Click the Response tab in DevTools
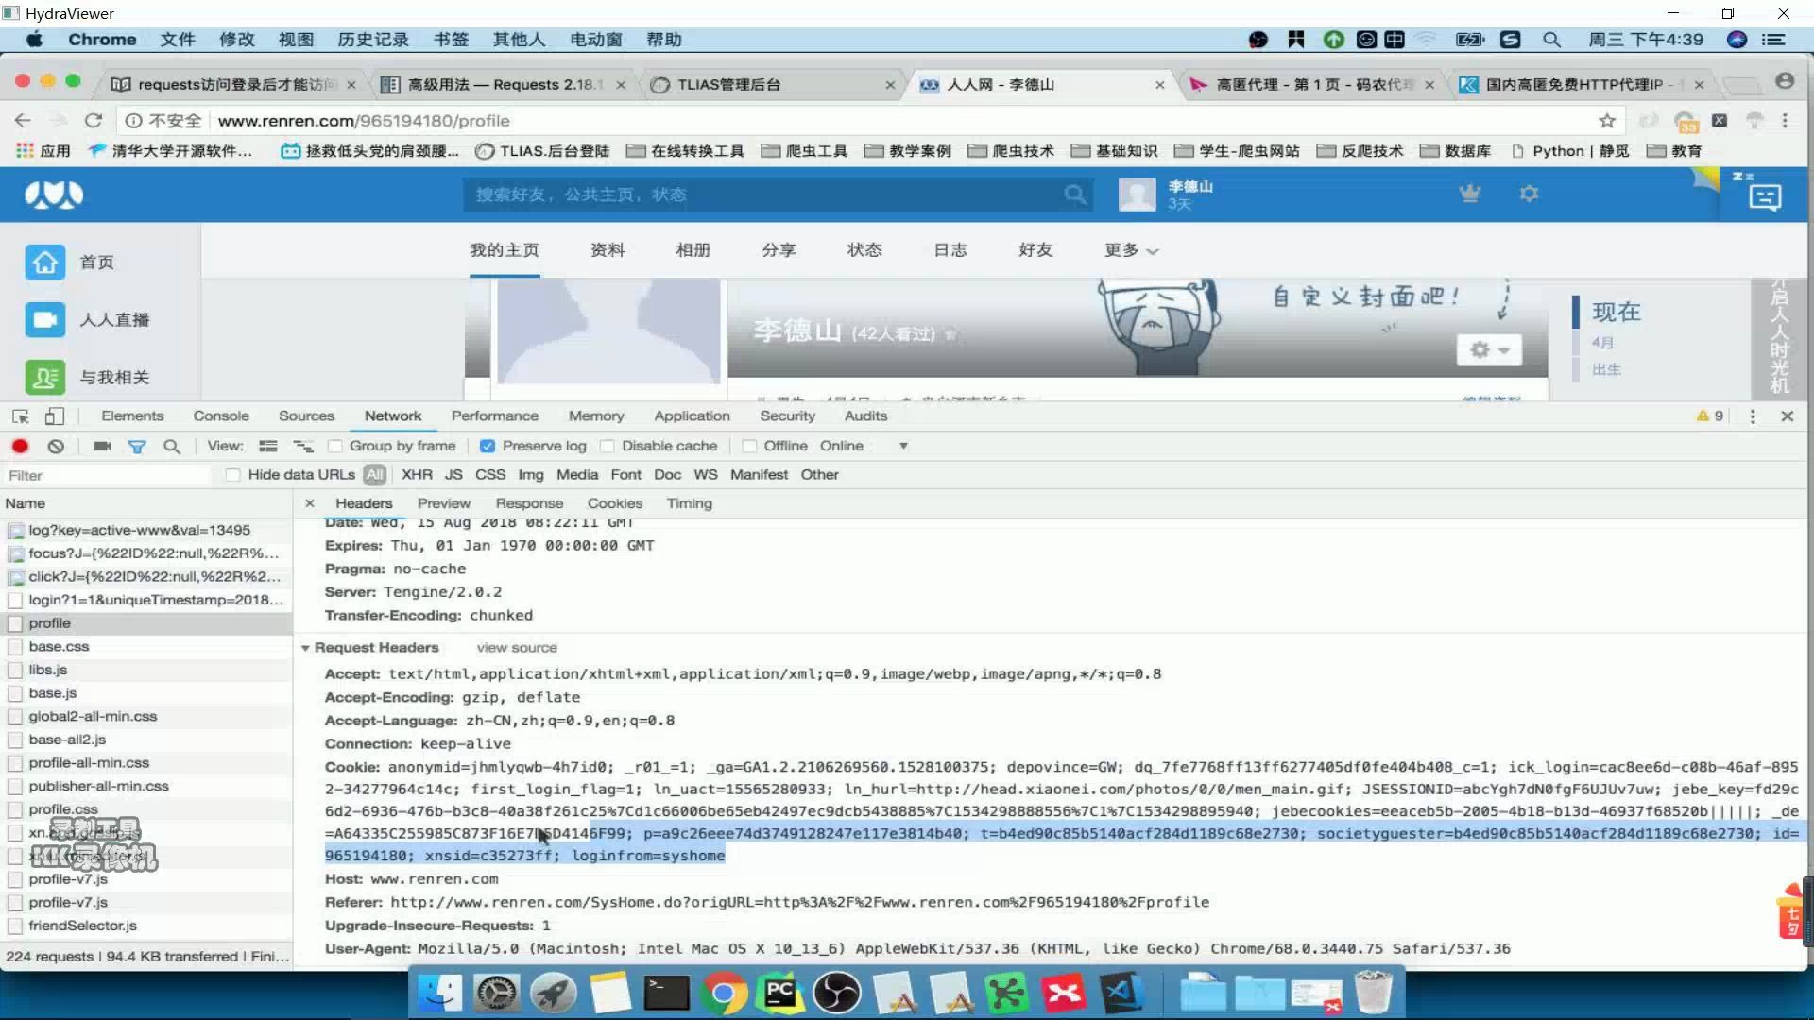Screen dimensions: 1814x1020 coord(528,503)
